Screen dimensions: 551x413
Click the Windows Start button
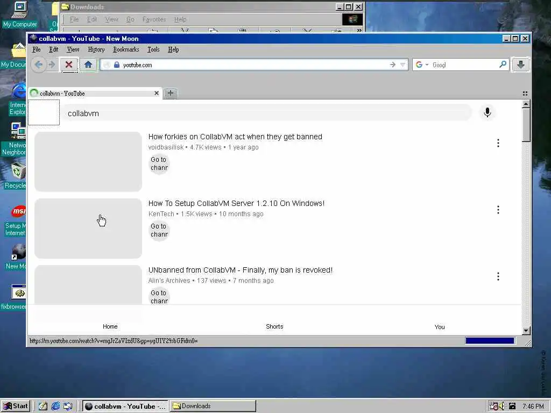click(x=16, y=406)
